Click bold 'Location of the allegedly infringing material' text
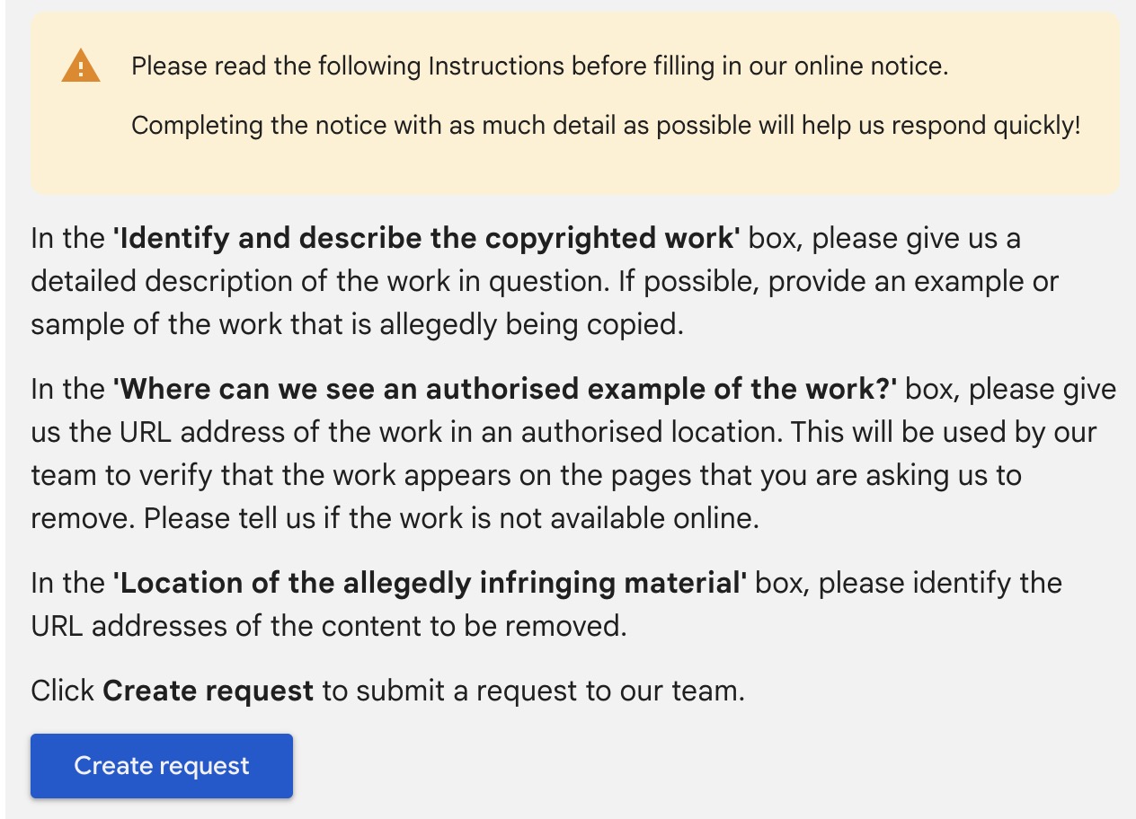 [430, 583]
